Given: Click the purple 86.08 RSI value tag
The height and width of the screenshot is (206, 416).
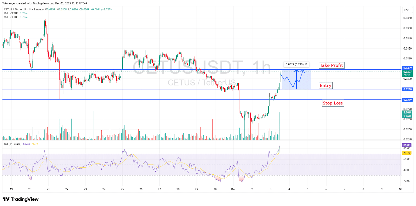Looking at the screenshot, I should pos(407,145).
